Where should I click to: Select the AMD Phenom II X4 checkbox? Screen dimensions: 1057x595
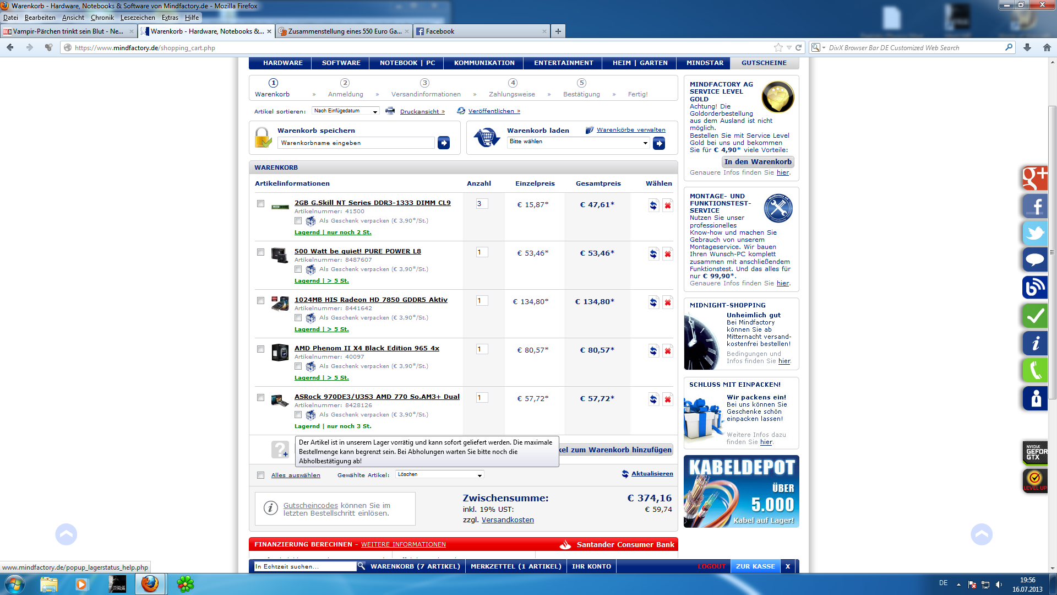pos(260,349)
